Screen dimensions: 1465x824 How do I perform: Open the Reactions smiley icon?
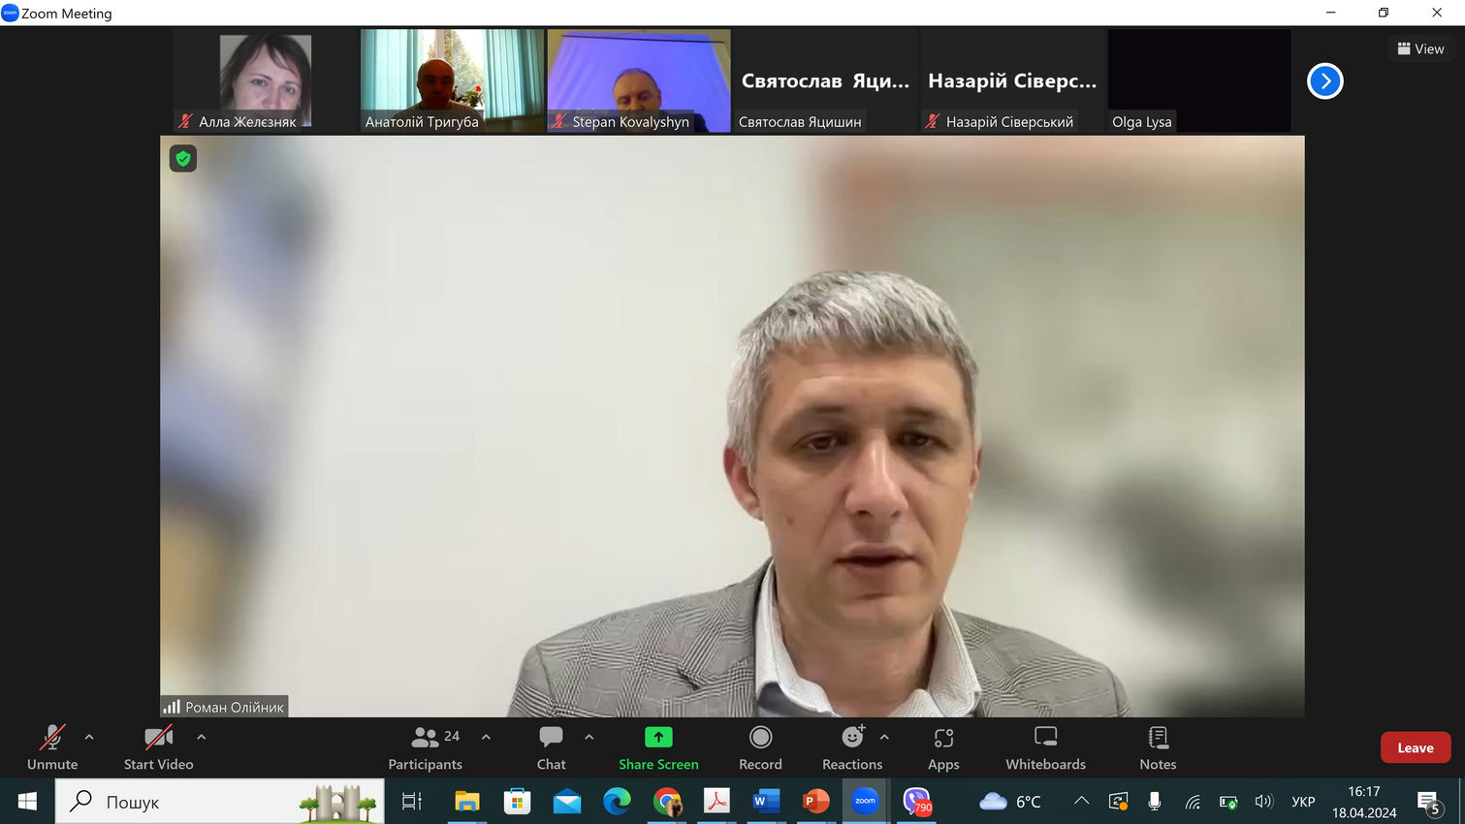[851, 747]
